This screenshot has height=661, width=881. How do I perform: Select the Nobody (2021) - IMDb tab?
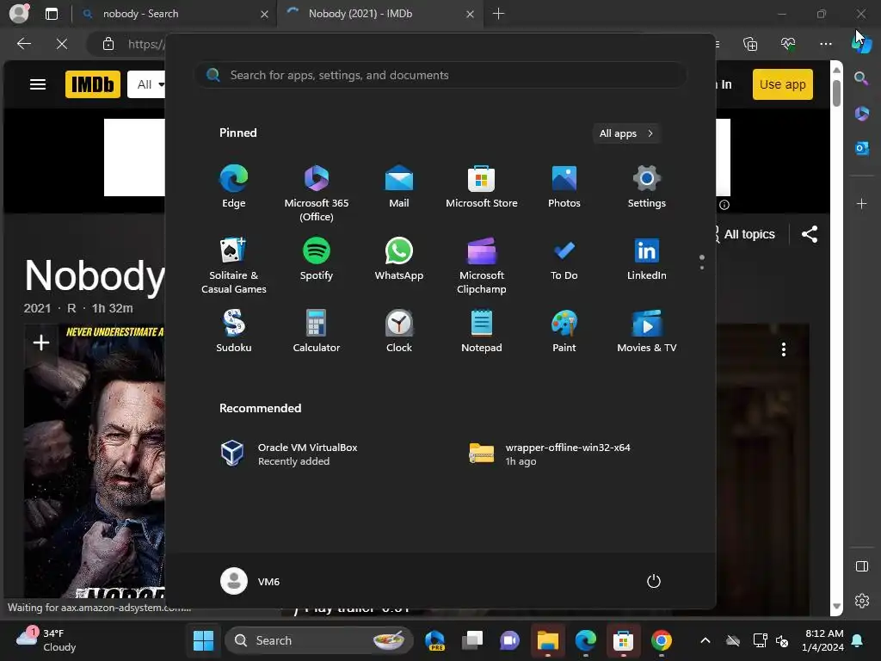click(x=379, y=14)
